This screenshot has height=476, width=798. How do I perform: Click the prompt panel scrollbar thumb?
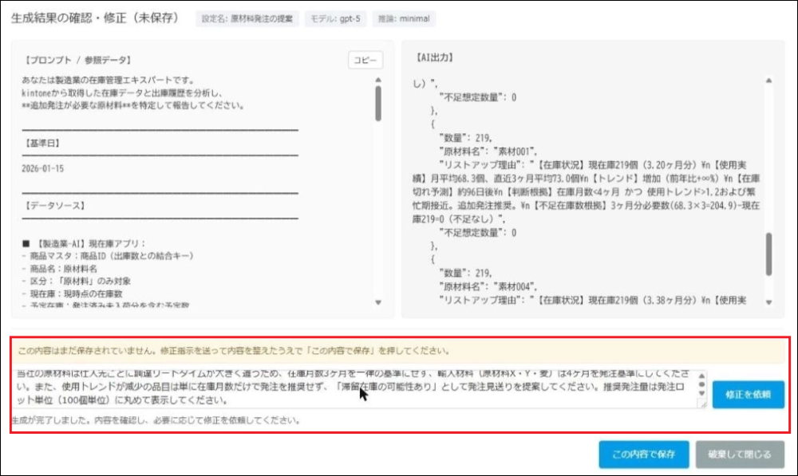pyautogui.click(x=378, y=103)
